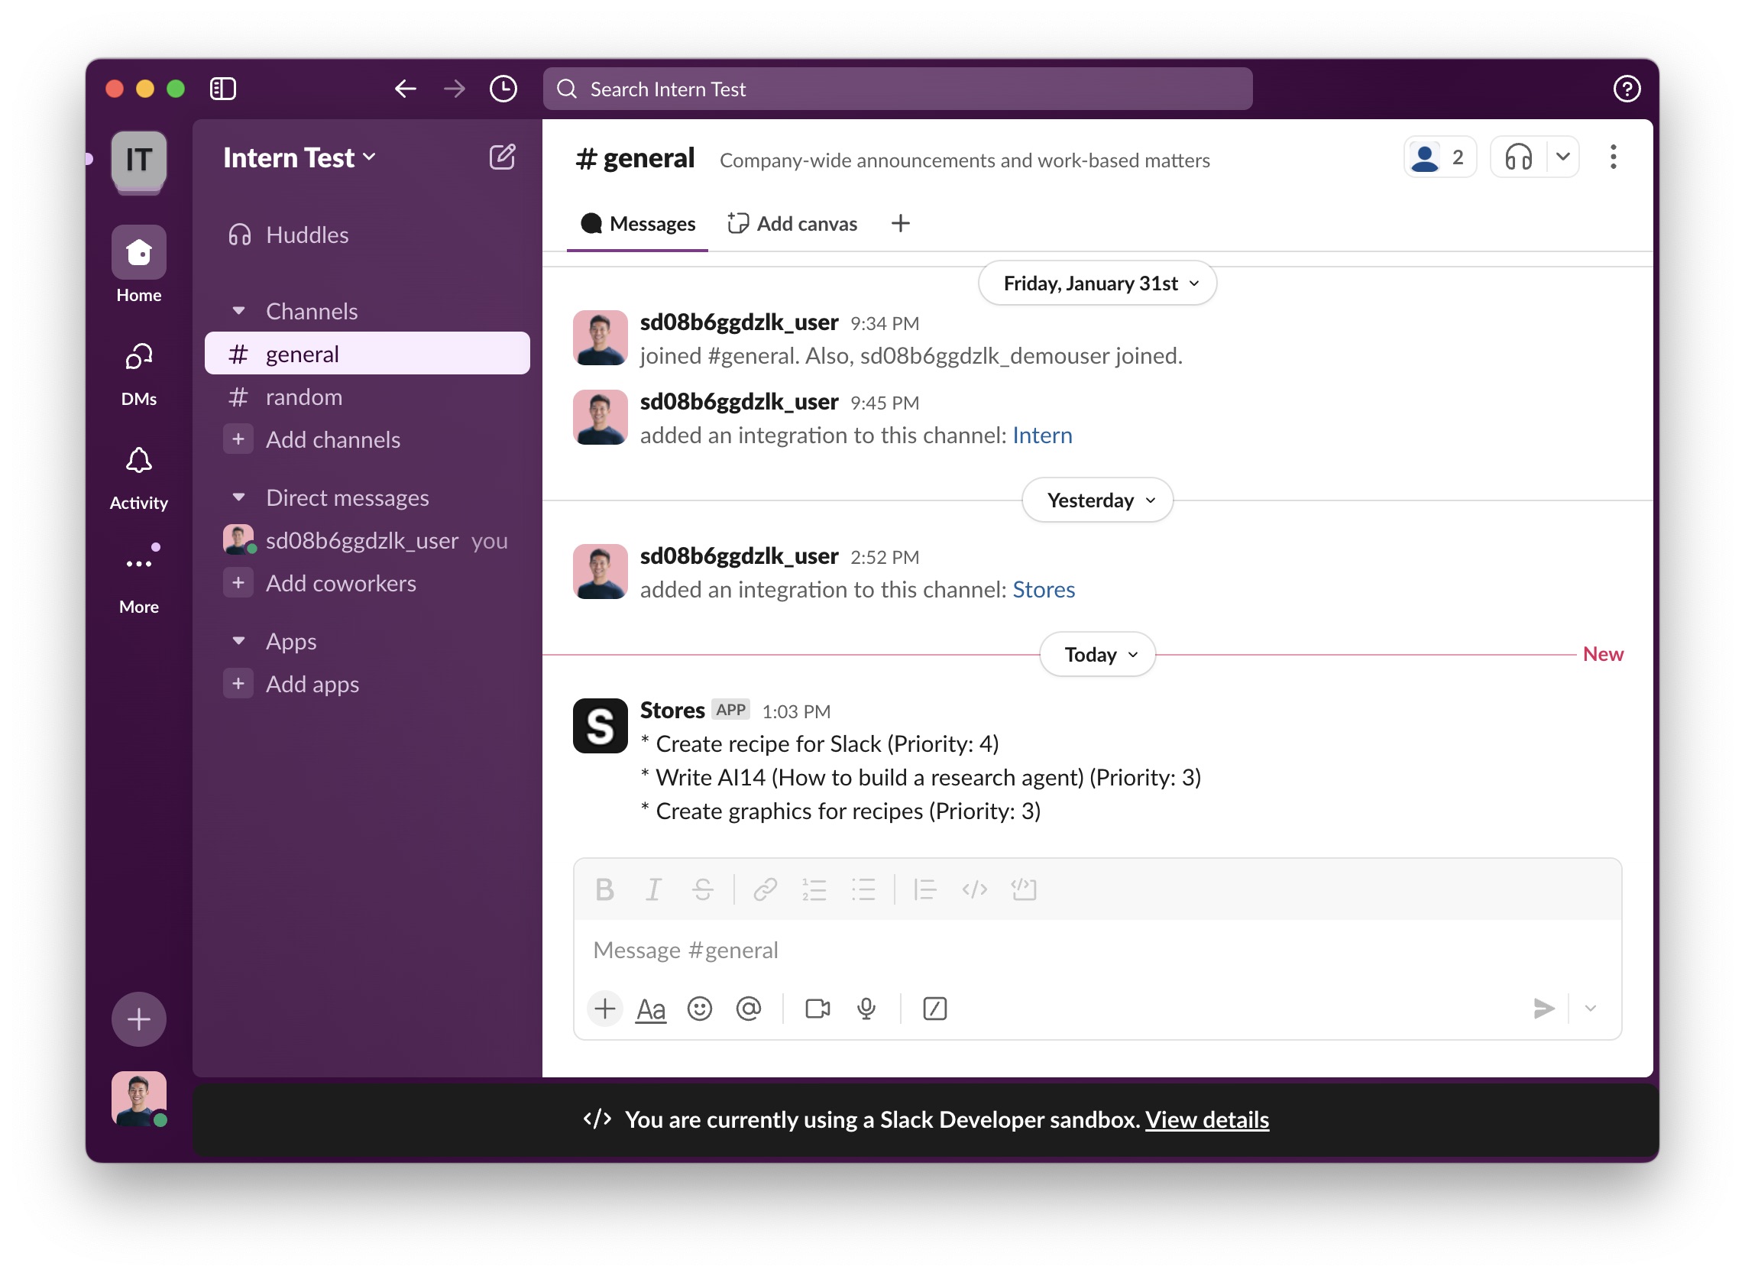
Task: Open the Intern Test workspace dropdown
Action: coord(299,157)
